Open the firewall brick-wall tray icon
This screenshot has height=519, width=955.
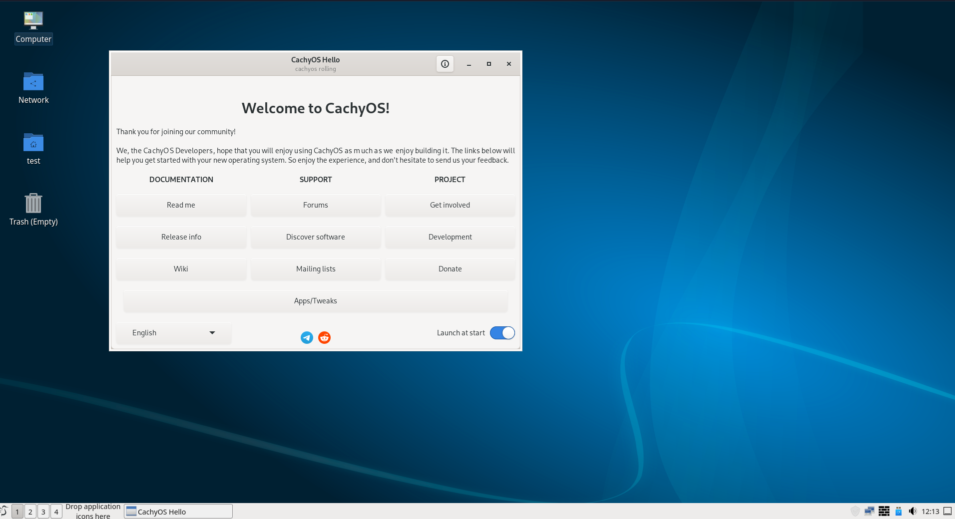884,511
